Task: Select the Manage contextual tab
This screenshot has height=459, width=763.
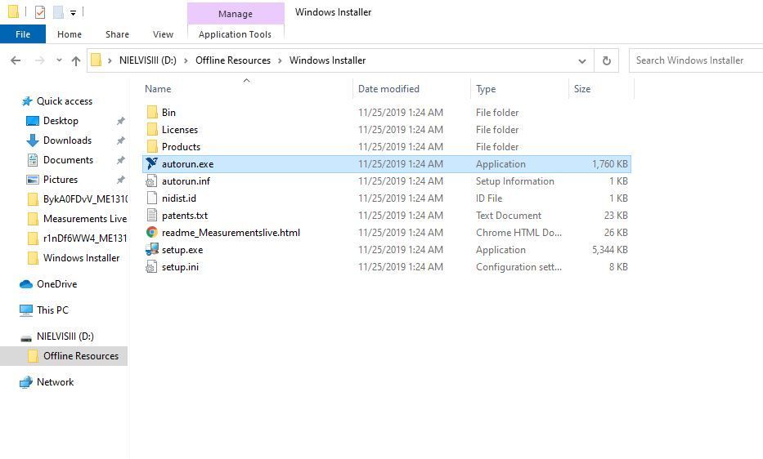Action: 236,14
